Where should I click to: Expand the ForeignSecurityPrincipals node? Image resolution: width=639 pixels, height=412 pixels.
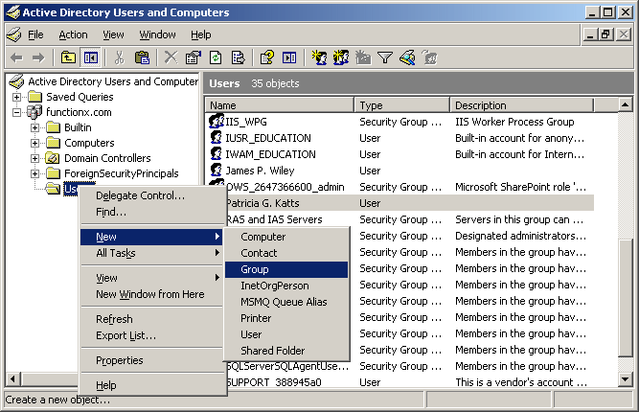[35, 173]
